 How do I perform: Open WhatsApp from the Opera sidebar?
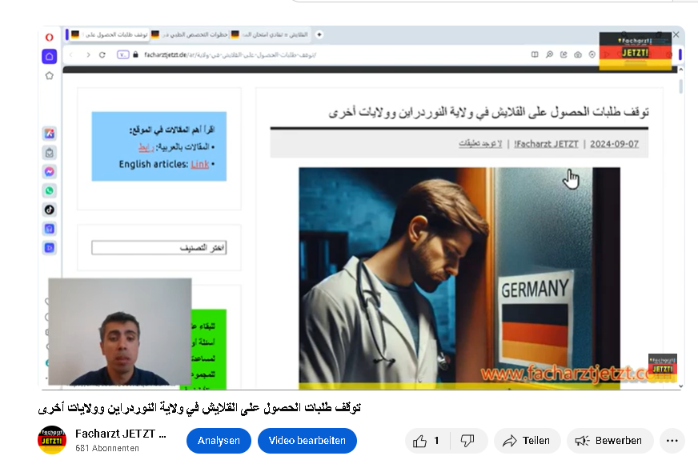(50, 191)
